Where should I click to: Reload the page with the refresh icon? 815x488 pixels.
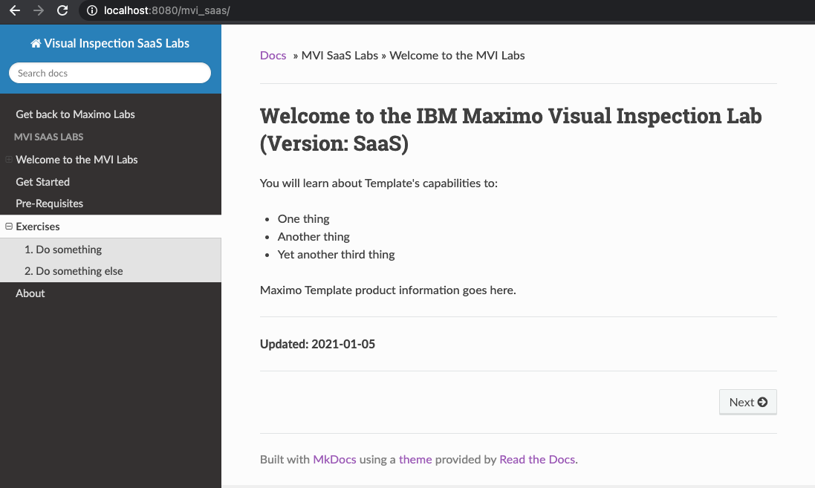click(x=62, y=11)
